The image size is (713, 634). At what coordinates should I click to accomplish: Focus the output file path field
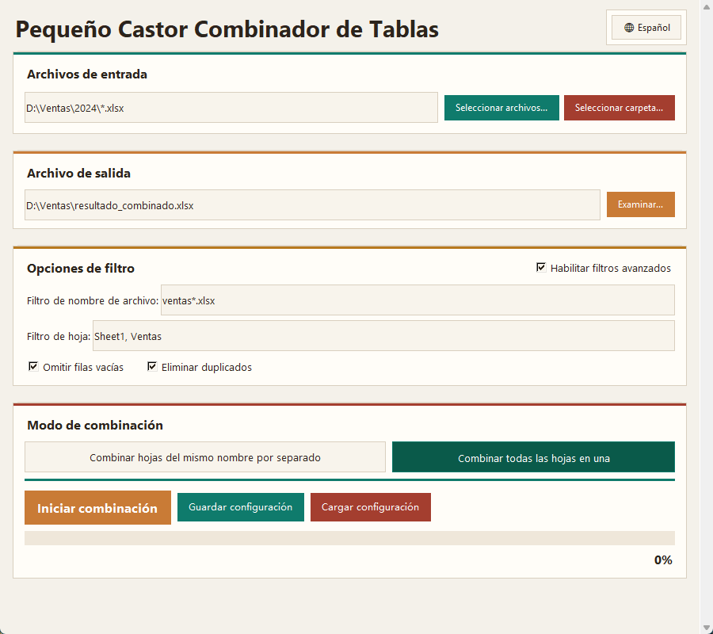point(312,205)
